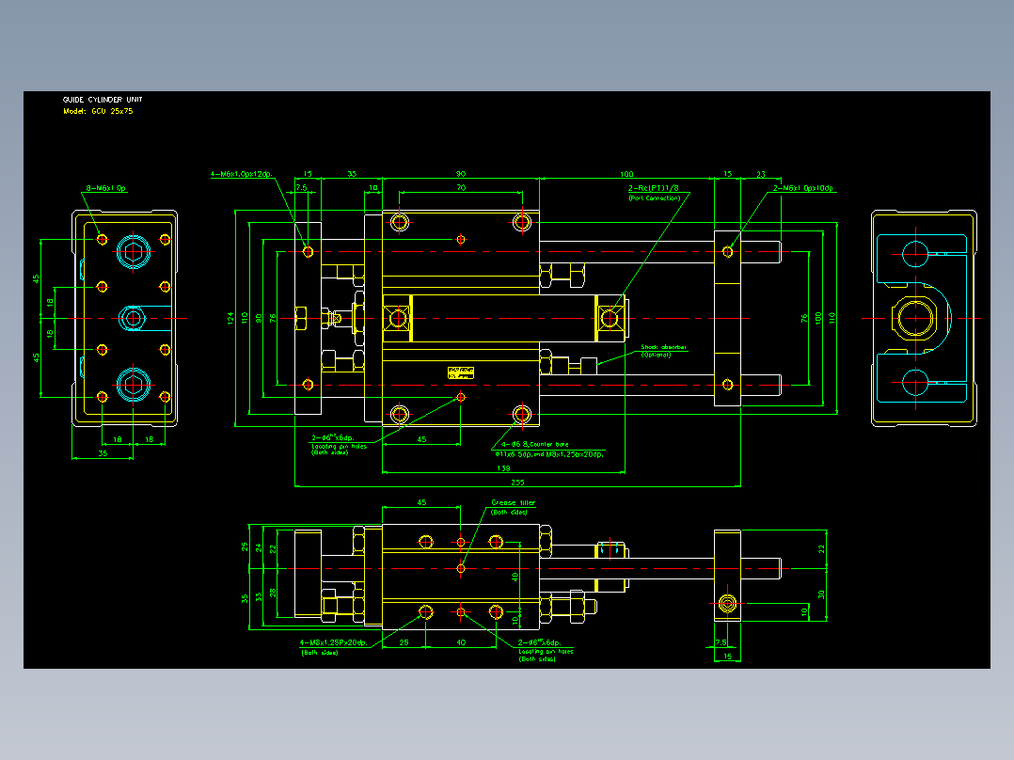Click the "ø11x6.5dp, and M8x1.25x20dp." note
Image resolution: width=1014 pixels, height=760 pixels.
click(549, 454)
